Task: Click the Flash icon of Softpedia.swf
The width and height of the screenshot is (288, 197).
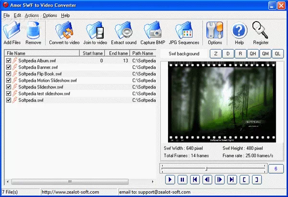Action: tap(15, 100)
